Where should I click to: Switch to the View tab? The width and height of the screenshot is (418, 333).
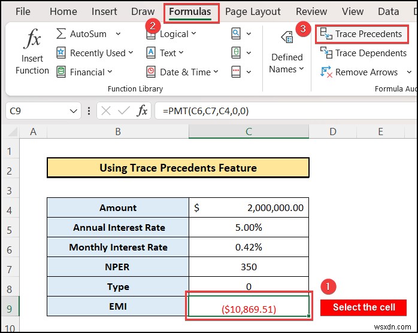(x=353, y=11)
